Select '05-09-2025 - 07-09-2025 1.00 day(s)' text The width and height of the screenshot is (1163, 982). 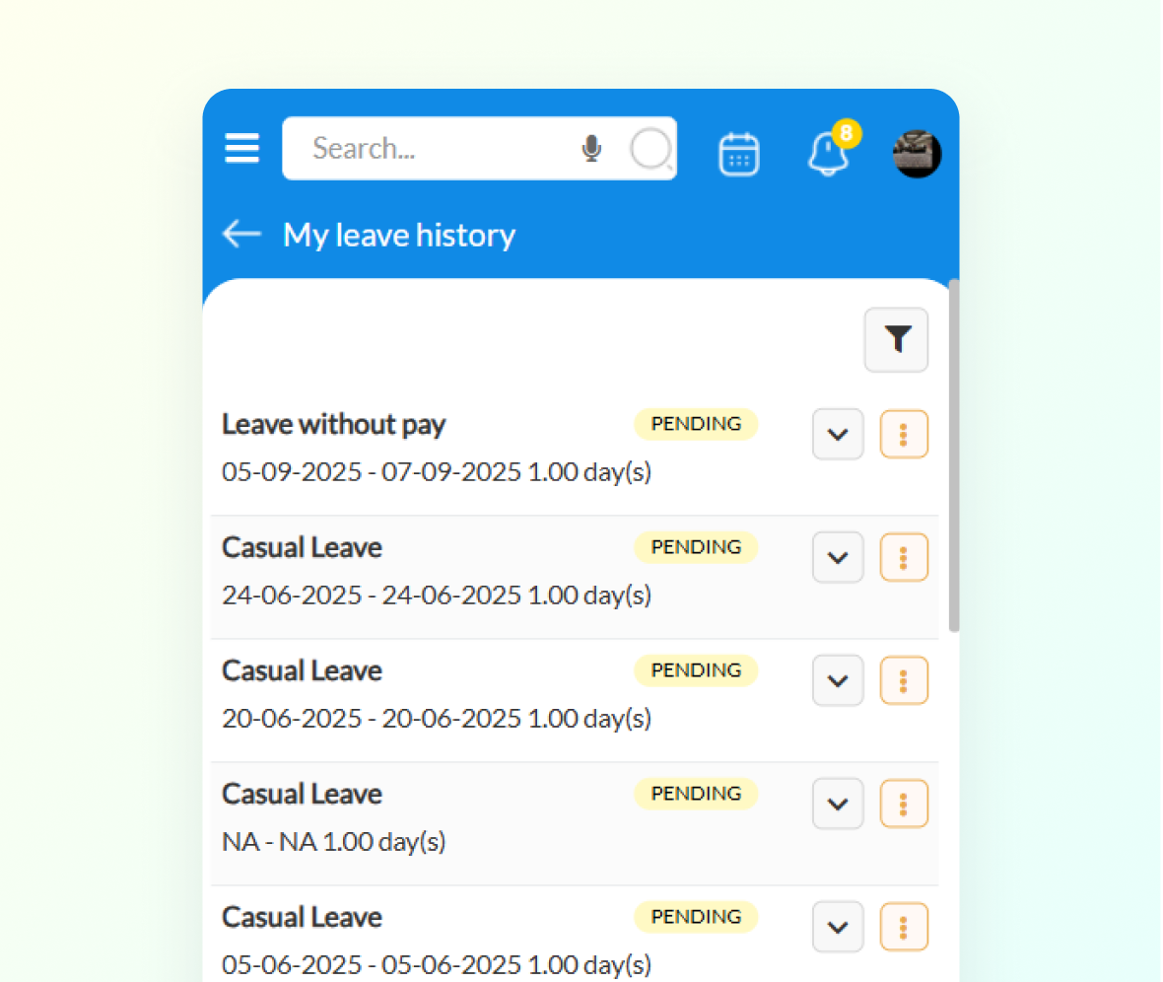[437, 472]
